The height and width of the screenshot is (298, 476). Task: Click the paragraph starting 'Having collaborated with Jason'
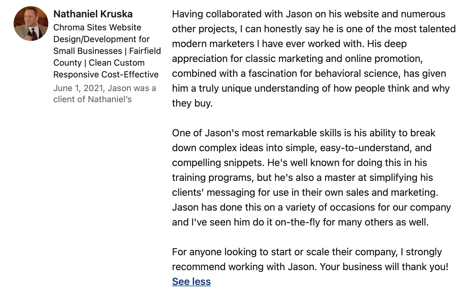[314, 59]
